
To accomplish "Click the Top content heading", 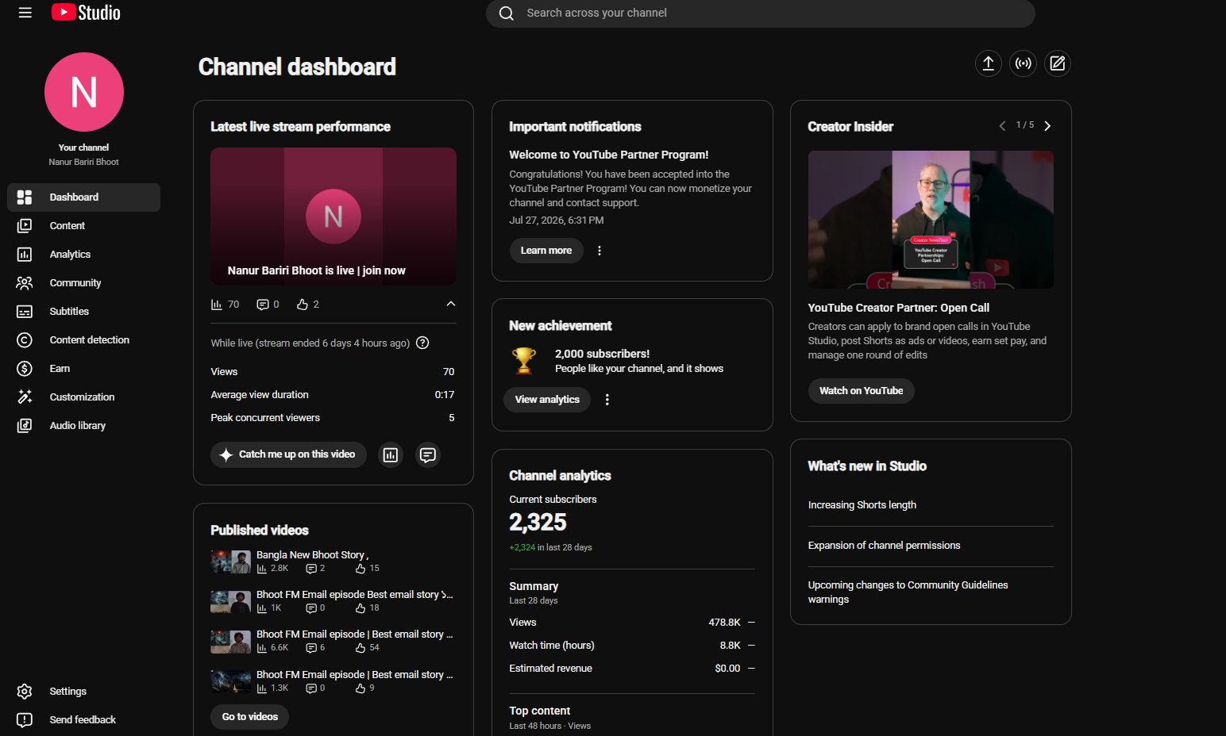I will tap(540, 711).
